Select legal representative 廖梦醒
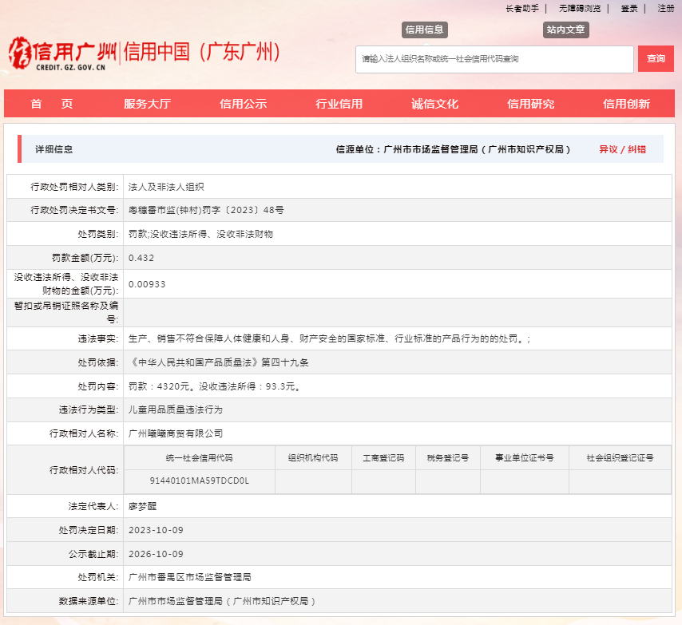Viewport: 682px width, 625px height. 142,506
